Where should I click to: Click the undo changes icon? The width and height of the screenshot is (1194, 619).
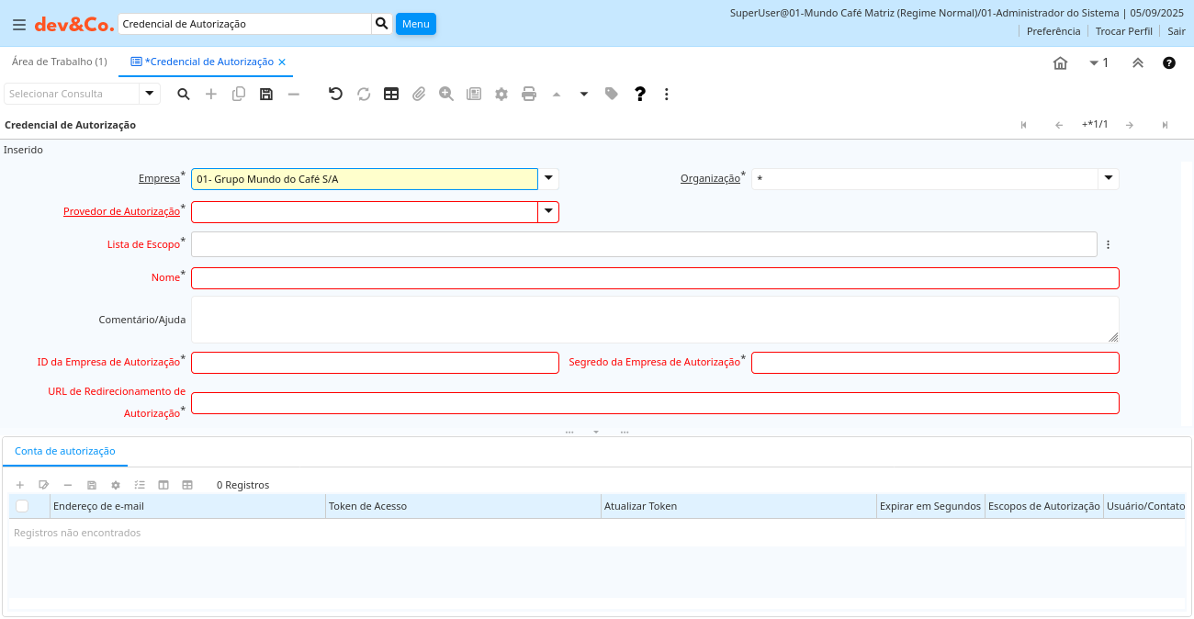[x=335, y=94]
